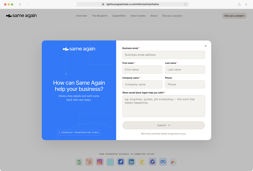Screen dimensions: 253x171
Task: Reload the page via address bar icon
Action: coord(185,4)
